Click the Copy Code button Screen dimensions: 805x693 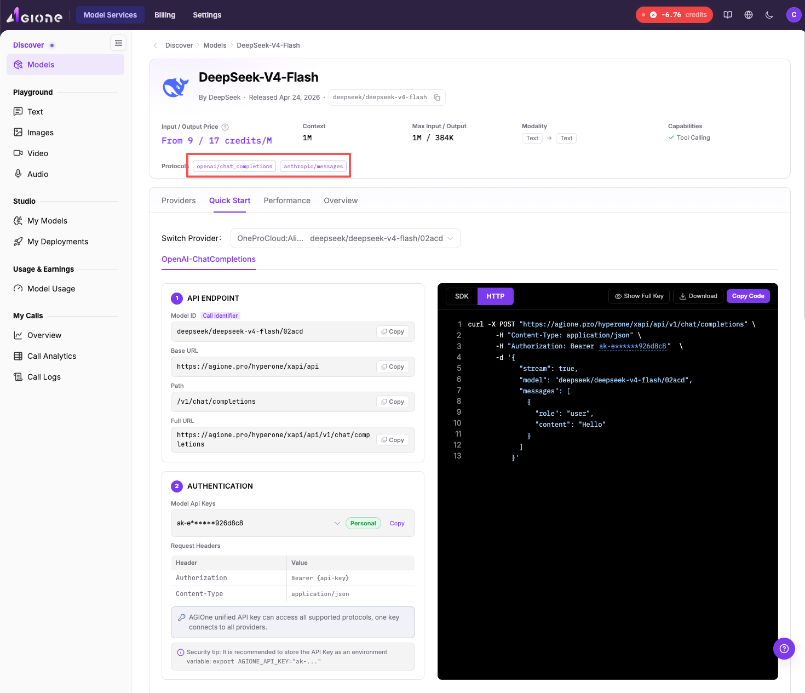click(748, 296)
